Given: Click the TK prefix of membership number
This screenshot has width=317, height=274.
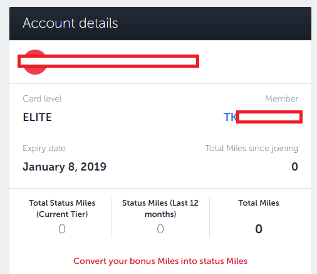Looking at the screenshot, I should pos(230,117).
